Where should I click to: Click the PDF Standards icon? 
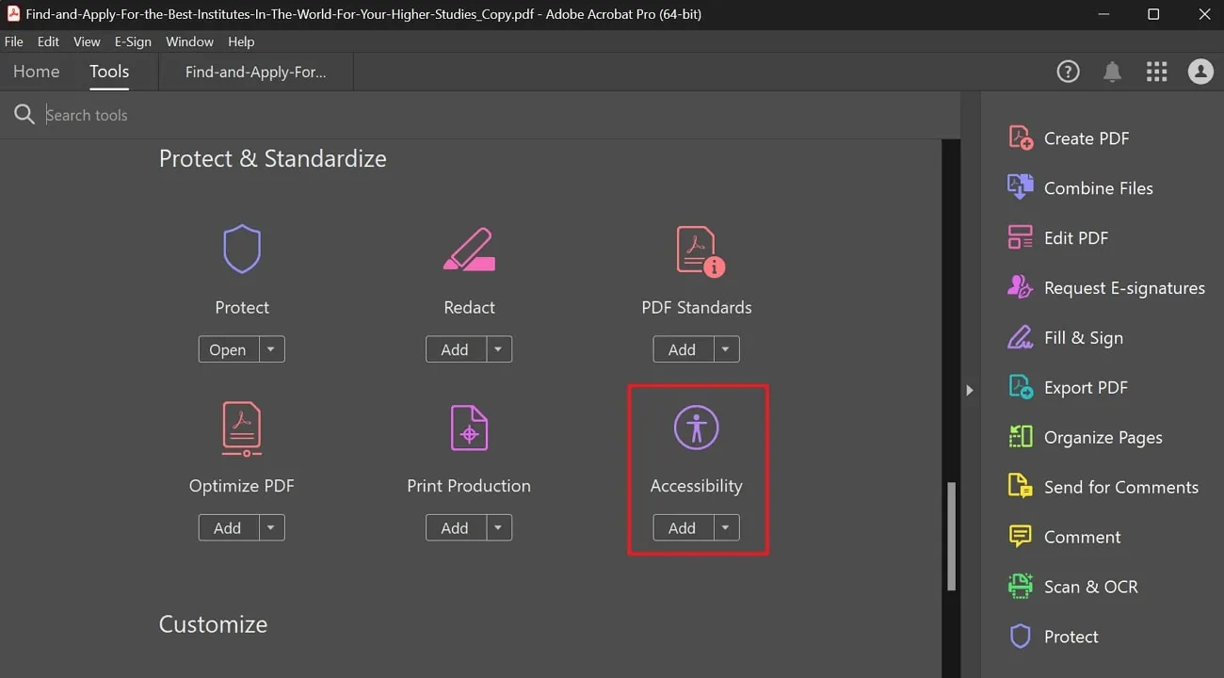click(x=696, y=249)
